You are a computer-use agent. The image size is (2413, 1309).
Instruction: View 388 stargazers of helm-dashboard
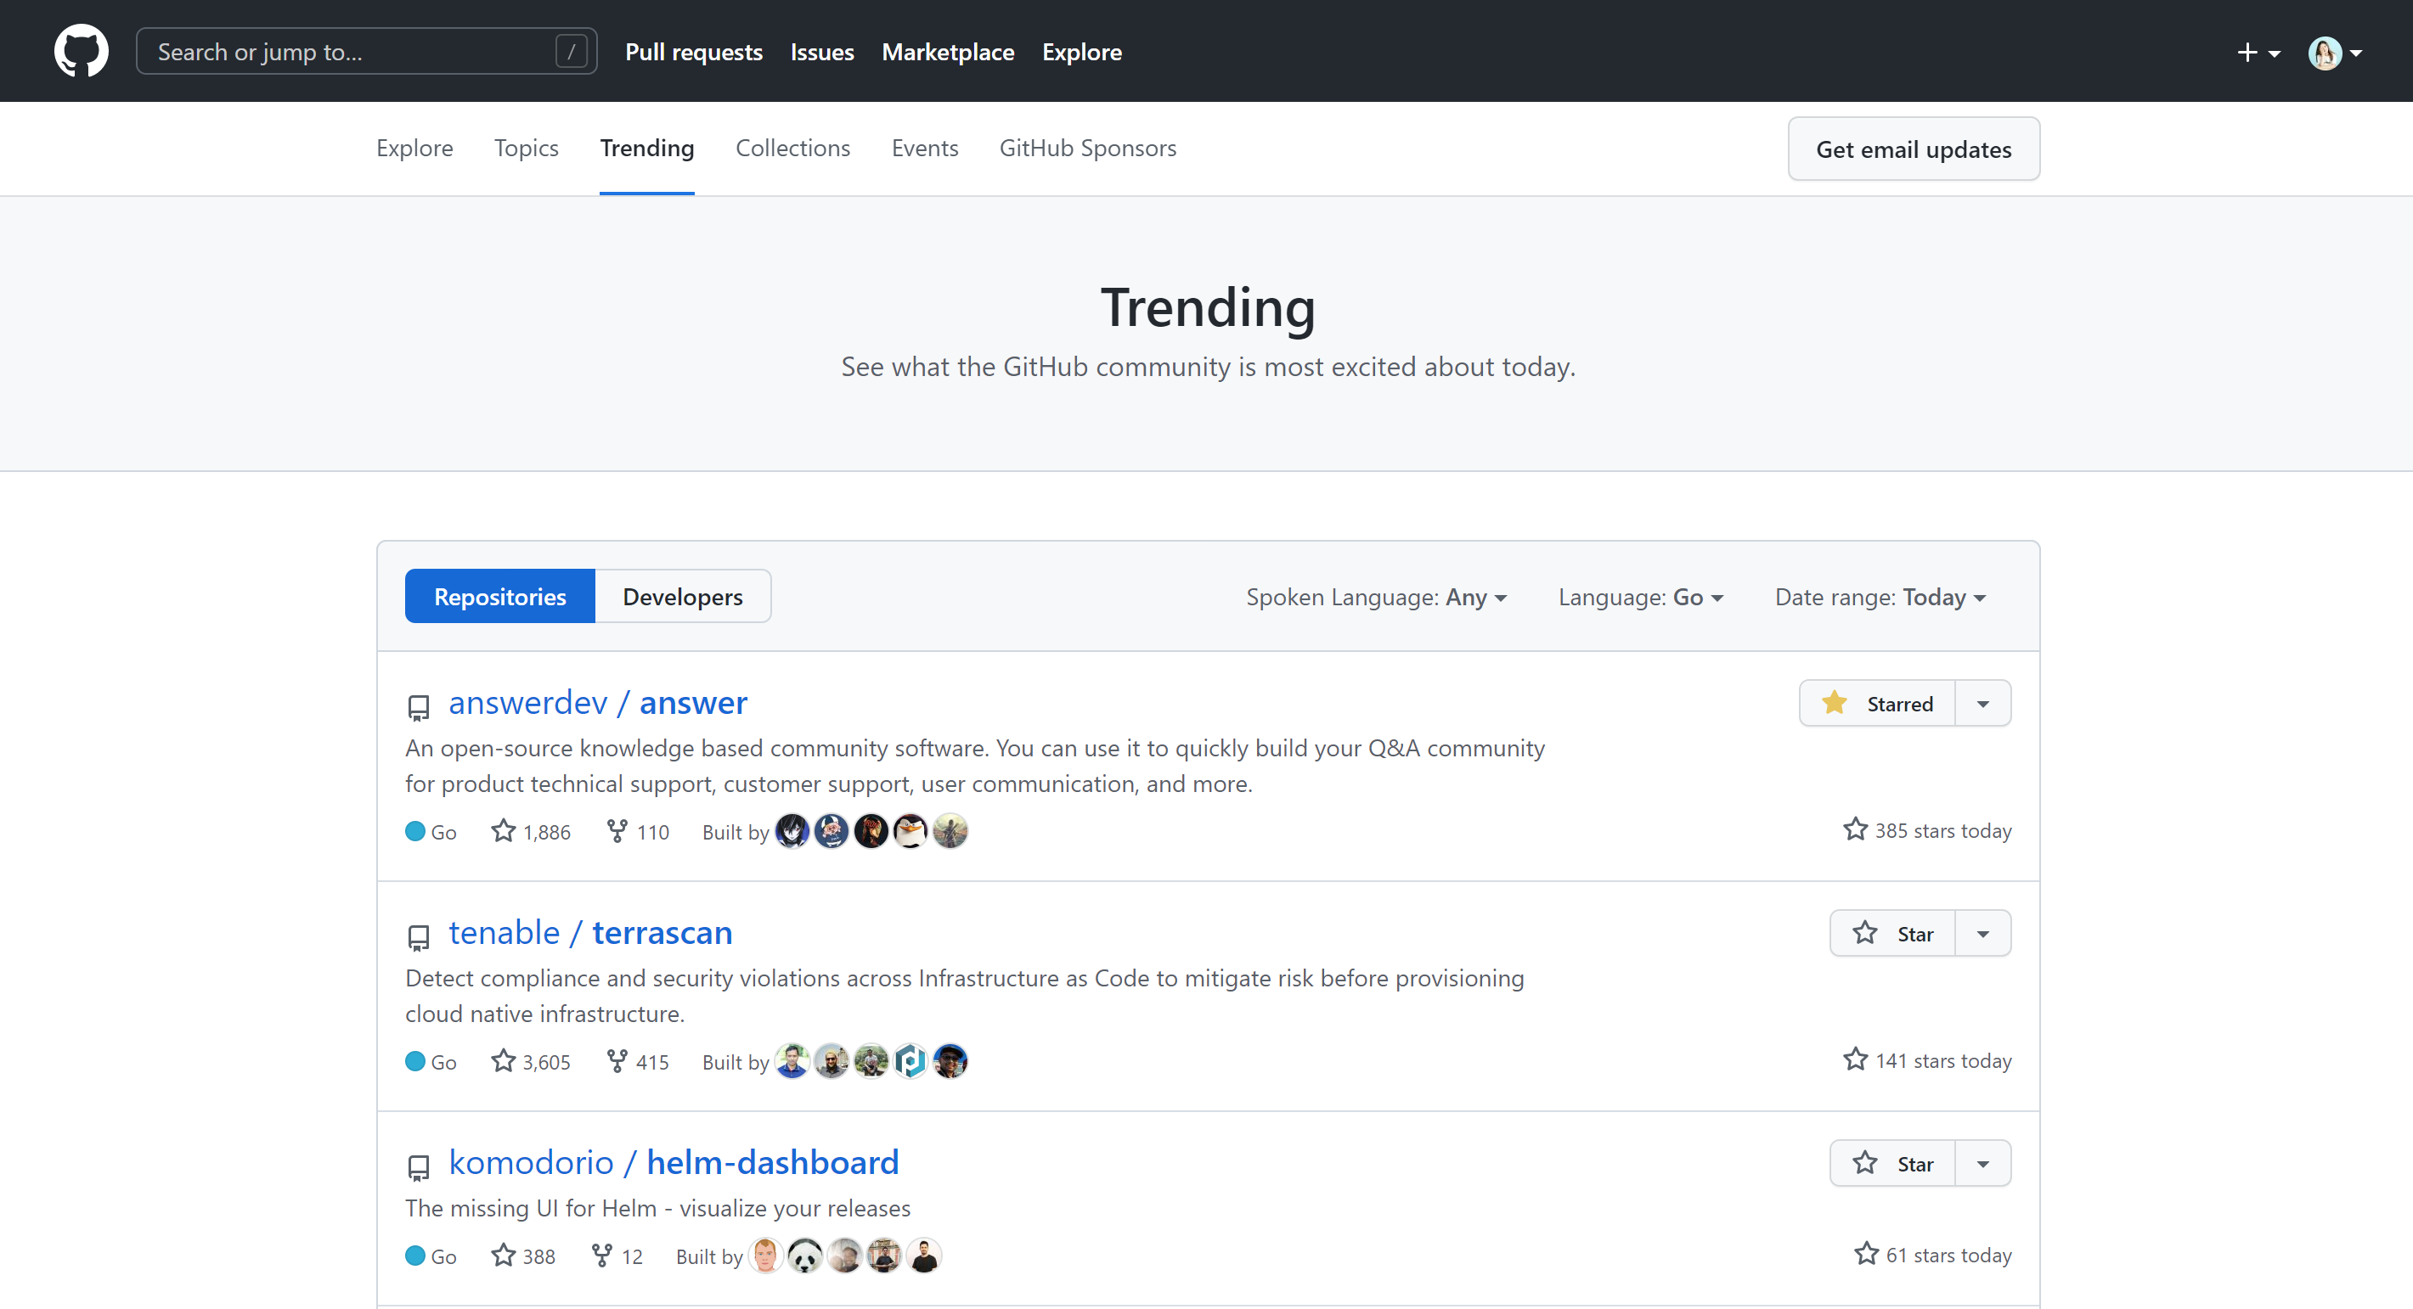point(524,1256)
